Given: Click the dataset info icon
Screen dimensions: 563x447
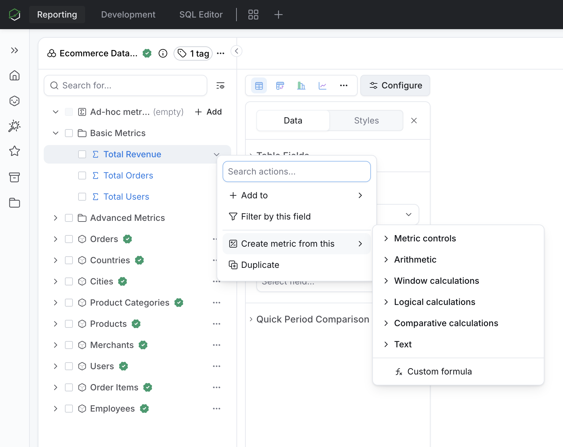Looking at the screenshot, I should coord(163,53).
